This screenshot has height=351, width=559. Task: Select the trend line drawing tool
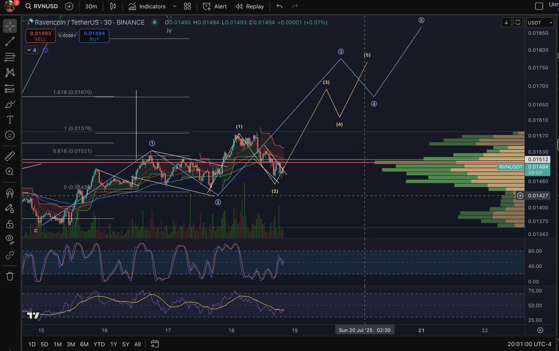pyautogui.click(x=10, y=42)
